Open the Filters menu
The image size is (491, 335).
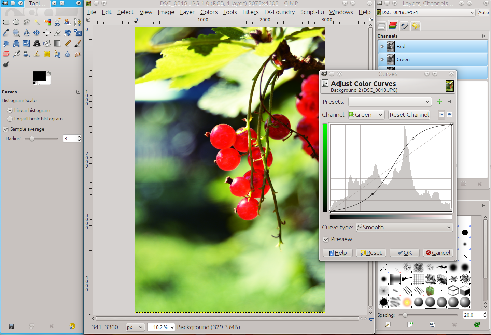pyautogui.click(x=250, y=12)
